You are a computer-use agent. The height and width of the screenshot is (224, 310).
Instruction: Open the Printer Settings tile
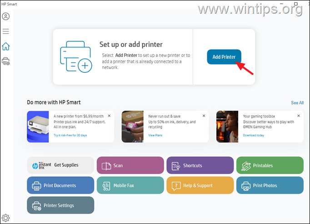[60, 205]
